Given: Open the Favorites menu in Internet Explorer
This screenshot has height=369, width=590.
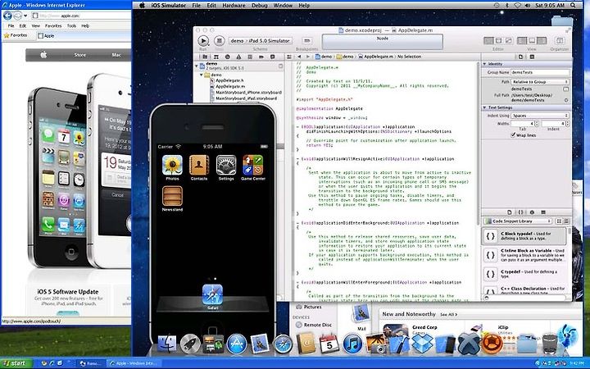Looking at the screenshot, I should pos(53,25).
